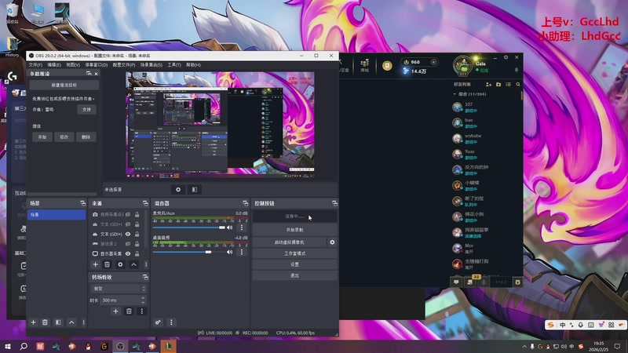Open the transition type dropdown in Scene Transitions

point(119,289)
